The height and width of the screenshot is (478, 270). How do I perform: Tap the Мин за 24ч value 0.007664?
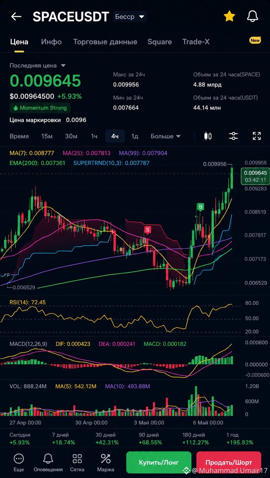tap(126, 108)
